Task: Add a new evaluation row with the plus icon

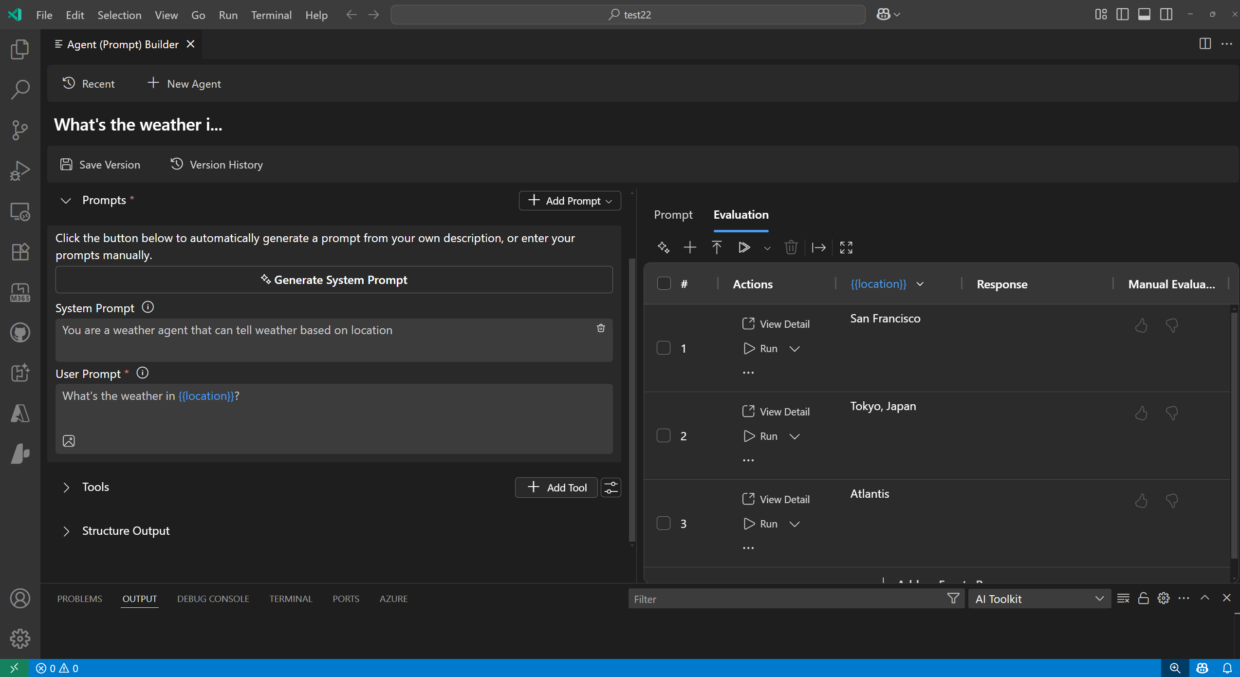Action: click(689, 247)
